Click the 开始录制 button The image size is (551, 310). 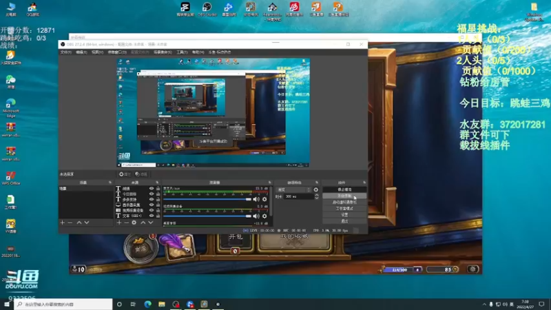coord(344,196)
